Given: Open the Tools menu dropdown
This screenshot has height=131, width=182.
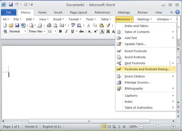Looking at the screenshot, I should pyautogui.click(x=91, y=19).
